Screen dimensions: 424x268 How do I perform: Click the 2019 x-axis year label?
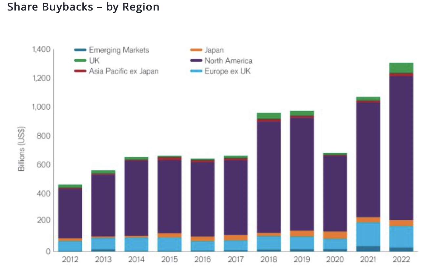(x=302, y=260)
